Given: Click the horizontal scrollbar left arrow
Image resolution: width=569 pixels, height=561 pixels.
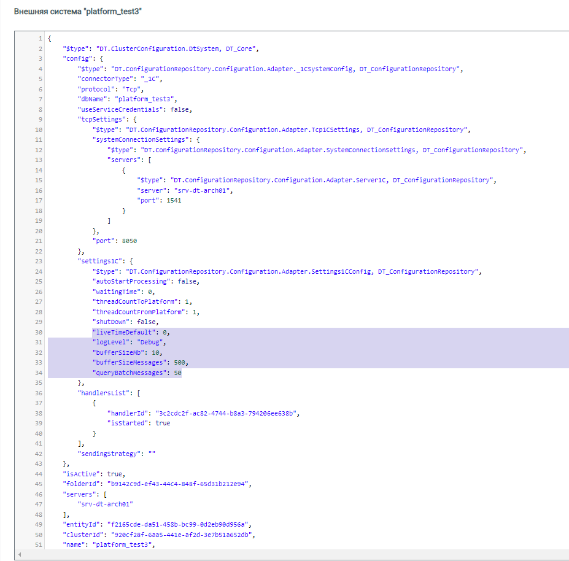Looking at the screenshot, I should [x=20, y=555].
